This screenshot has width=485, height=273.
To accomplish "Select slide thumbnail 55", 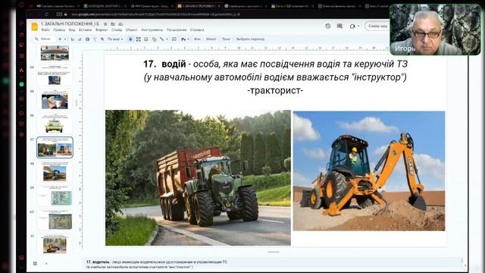I will point(55,99).
